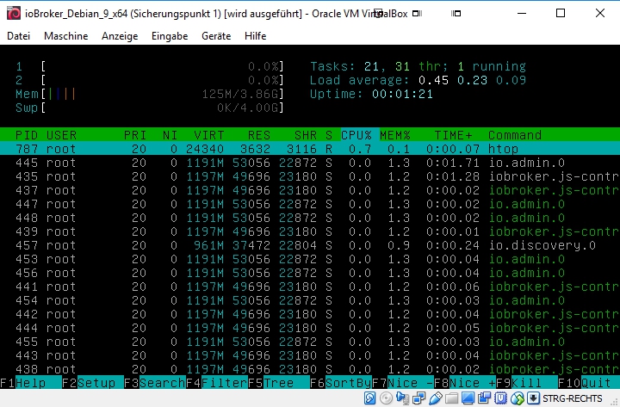Sort by the VIRT column header
620x407 pixels.
coord(208,135)
